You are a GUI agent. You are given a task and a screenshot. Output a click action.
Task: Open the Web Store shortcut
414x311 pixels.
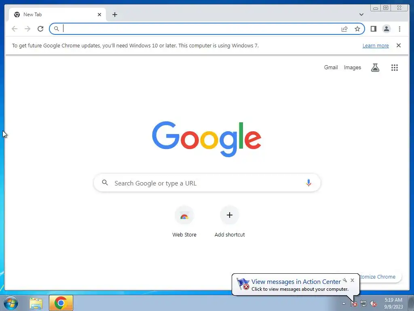184,222
